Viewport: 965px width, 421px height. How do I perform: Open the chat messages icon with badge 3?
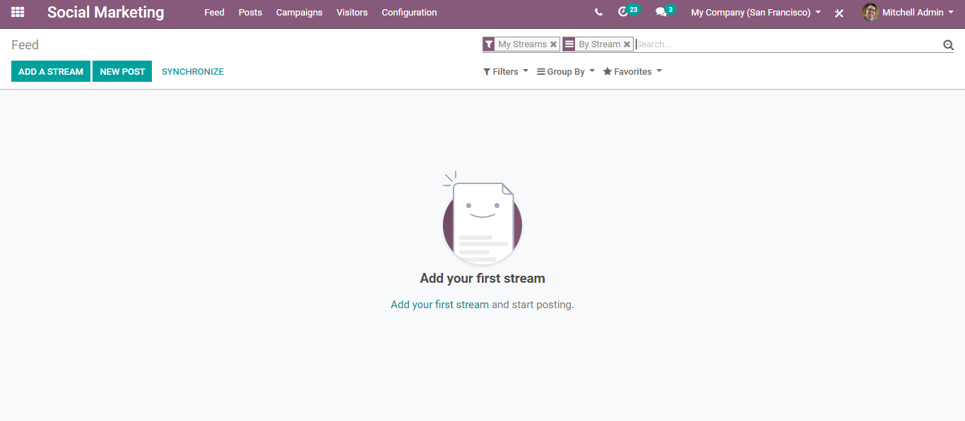point(665,11)
